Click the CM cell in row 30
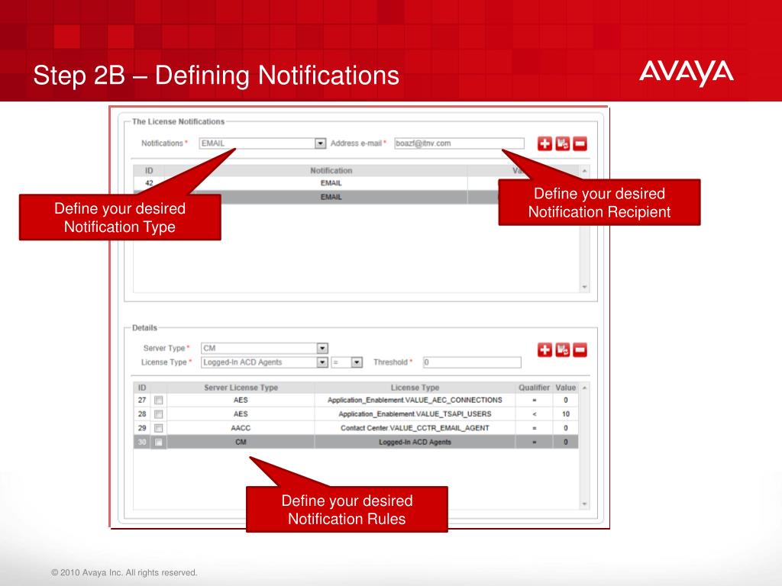Image resolution: width=782 pixels, height=586 pixels. click(x=241, y=442)
